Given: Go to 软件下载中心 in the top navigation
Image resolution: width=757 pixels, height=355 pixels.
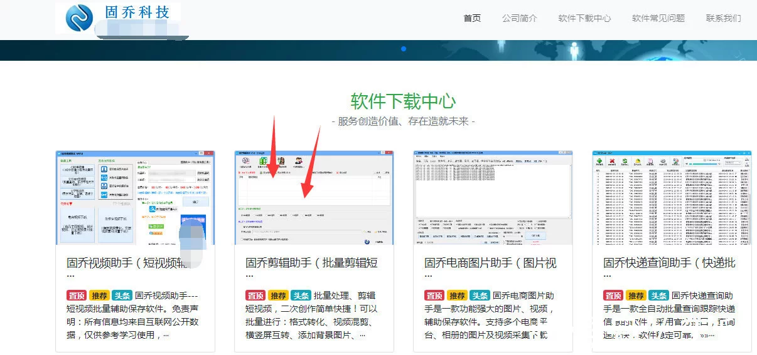Looking at the screenshot, I should point(584,18).
